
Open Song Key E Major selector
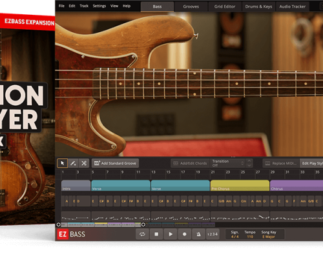pos(269,237)
